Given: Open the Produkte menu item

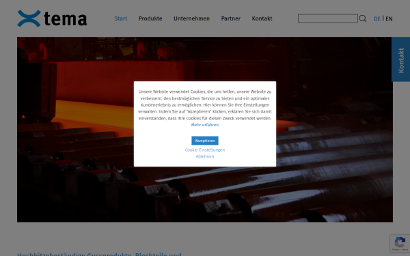Looking at the screenshot, I should (x=150, y=18).
